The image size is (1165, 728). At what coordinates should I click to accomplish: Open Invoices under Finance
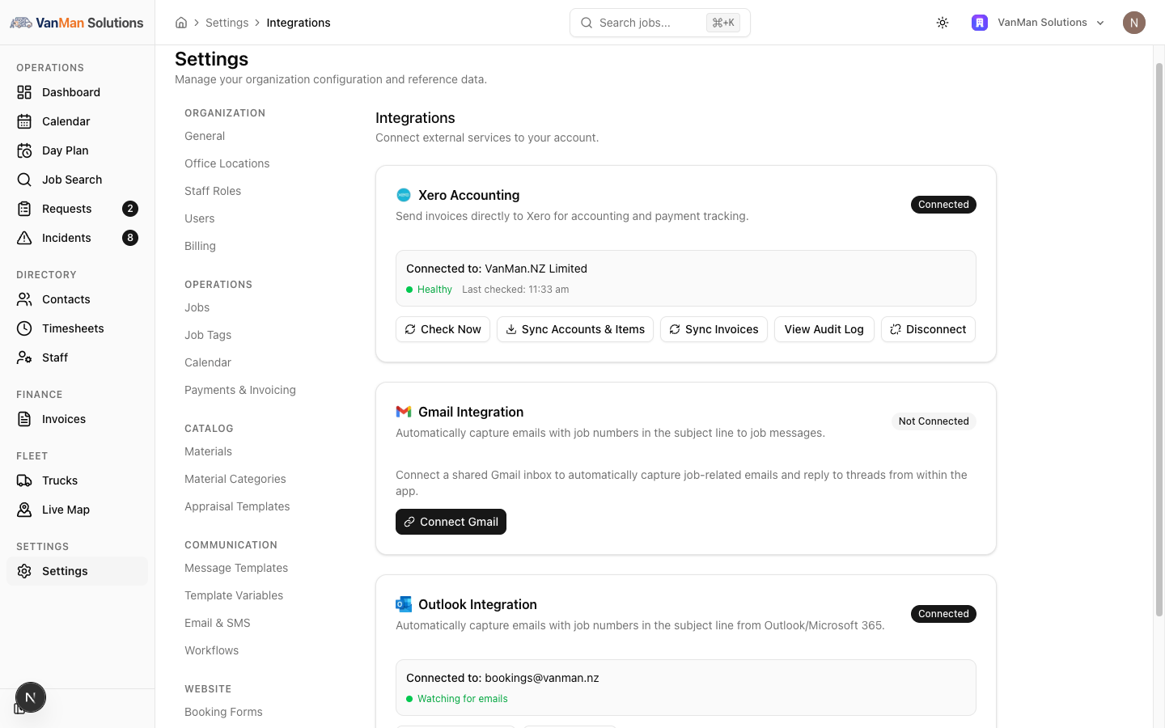(x=77, y=419)
